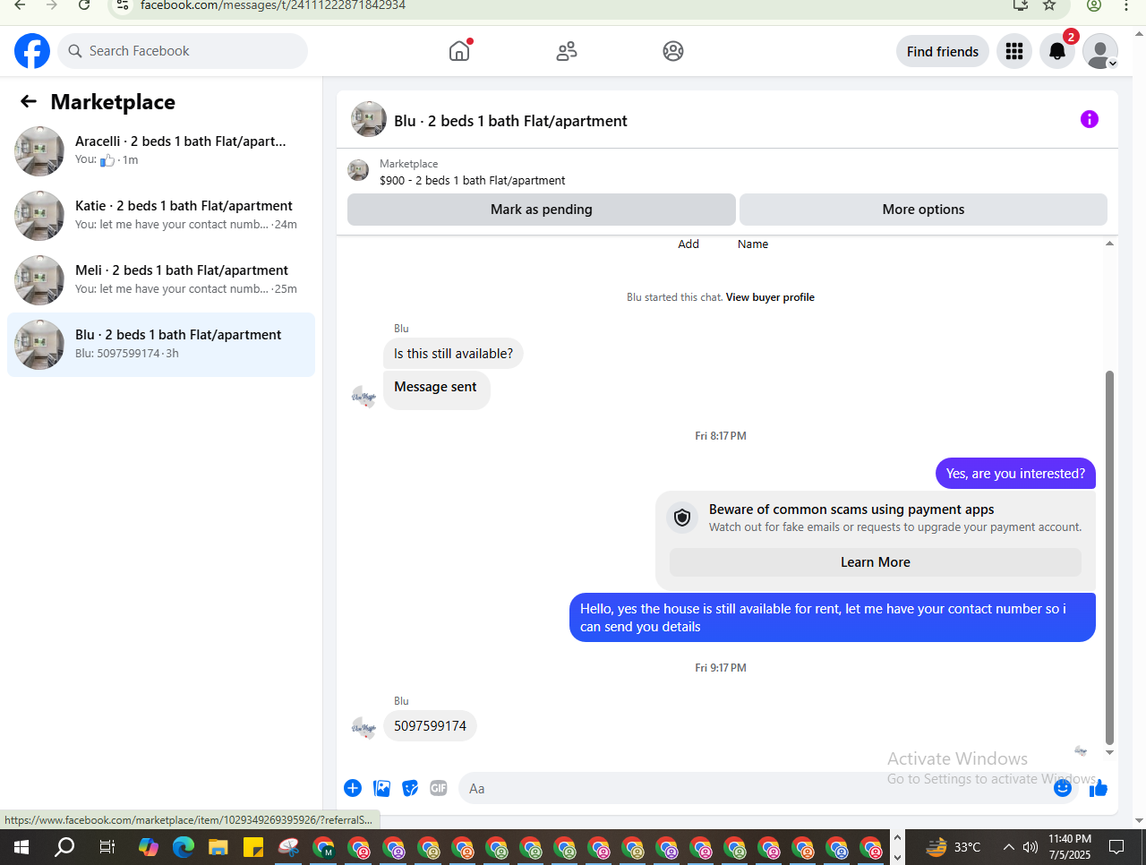Click the 'Yes, are you interested?' message
This screenshot has width=1146, height=865.
(x=1015, y=474)
